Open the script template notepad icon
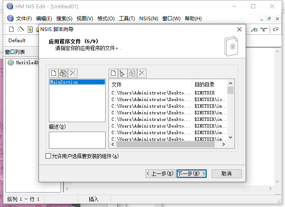The height and width of the screenshot is (207, 285). click(x=30, y=29)
